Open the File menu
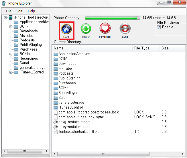187x158 pixels. (9, 11)
